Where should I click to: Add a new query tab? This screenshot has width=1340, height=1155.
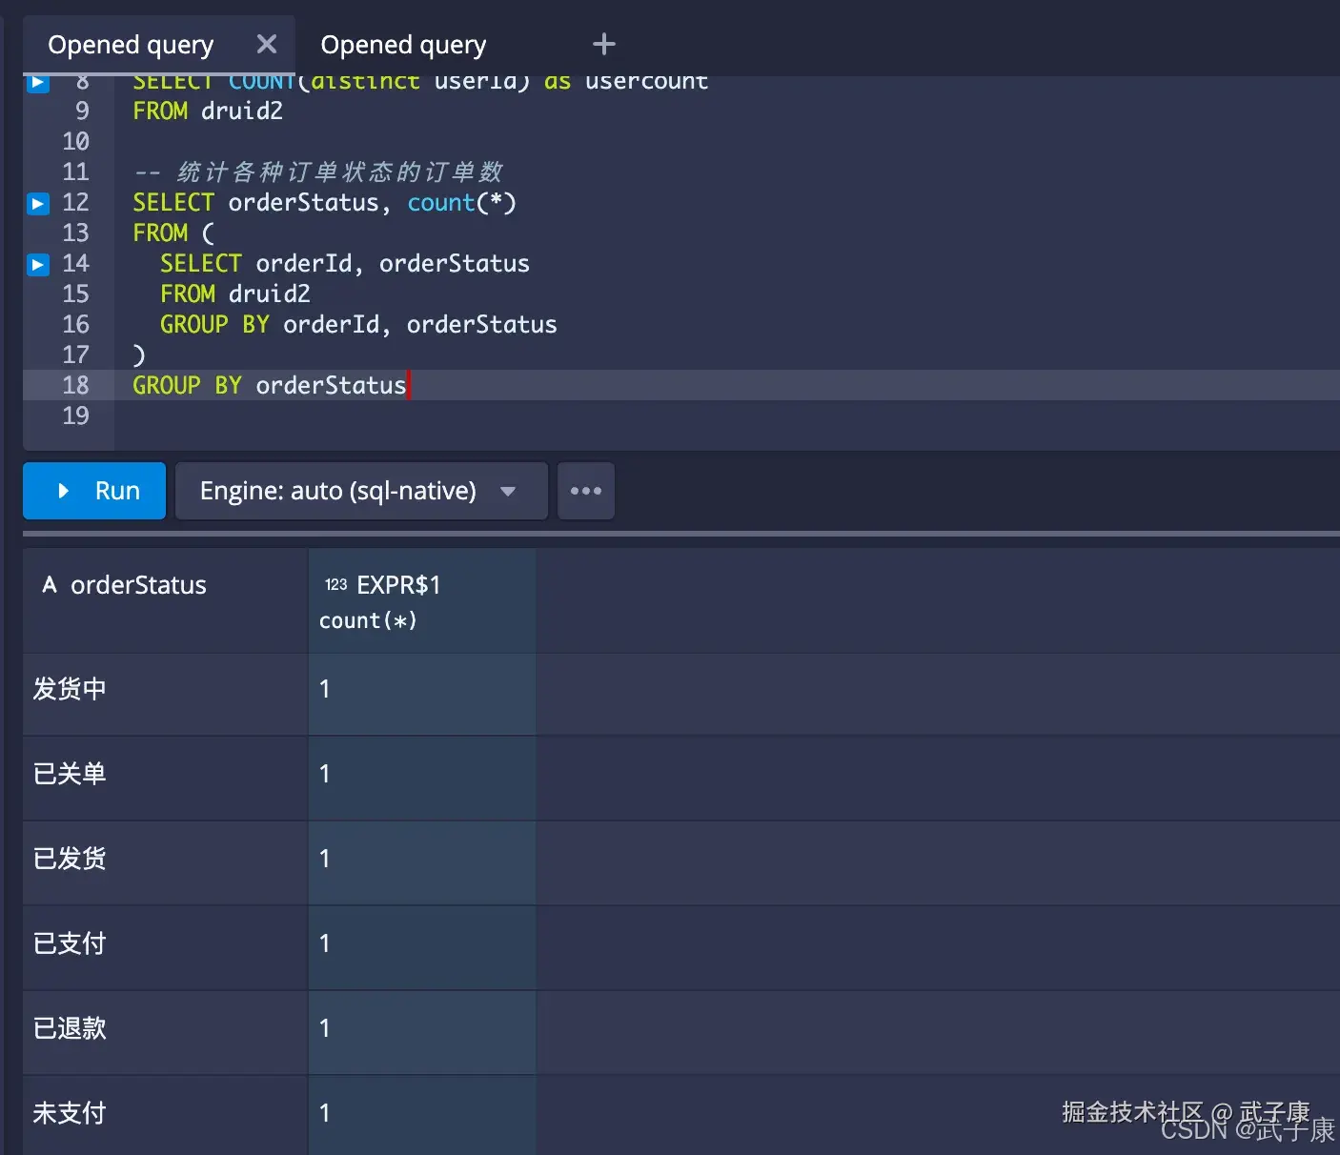coord(604,44)
